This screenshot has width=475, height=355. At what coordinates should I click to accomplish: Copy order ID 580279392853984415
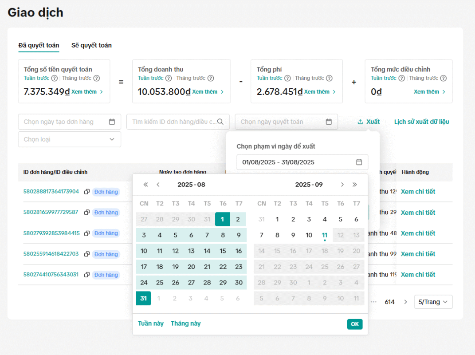click(87, 233)
